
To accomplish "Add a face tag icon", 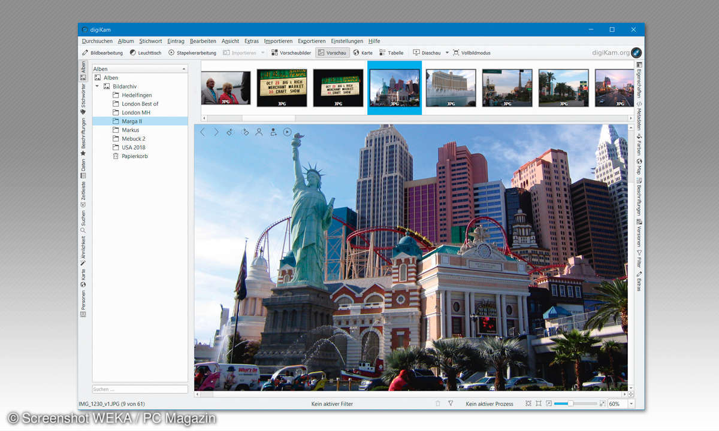I will [x=273, y=132].
